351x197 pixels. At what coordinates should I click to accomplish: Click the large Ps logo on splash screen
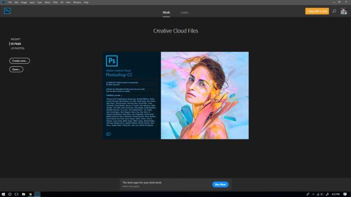[x=112, y=61]
